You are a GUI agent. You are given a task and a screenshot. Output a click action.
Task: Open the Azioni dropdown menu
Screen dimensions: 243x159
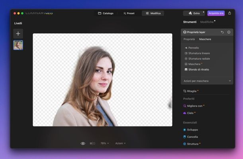[x=120, y=143]
